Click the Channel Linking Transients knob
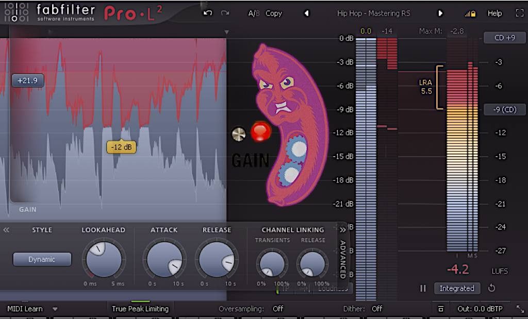The height and width of the screenshot is (319, 528). pos(272,264)
